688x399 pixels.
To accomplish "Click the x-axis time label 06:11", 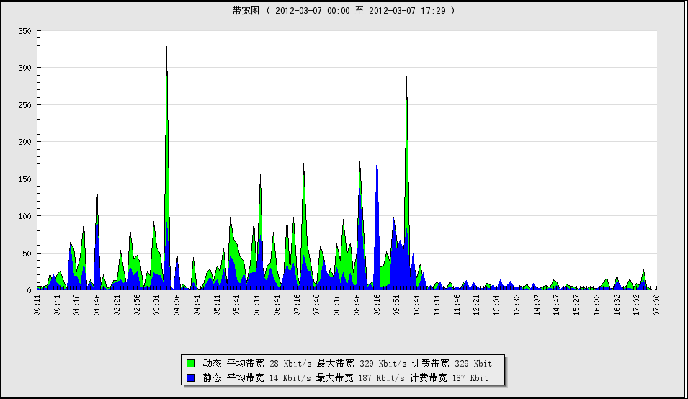I will point(257,305).
